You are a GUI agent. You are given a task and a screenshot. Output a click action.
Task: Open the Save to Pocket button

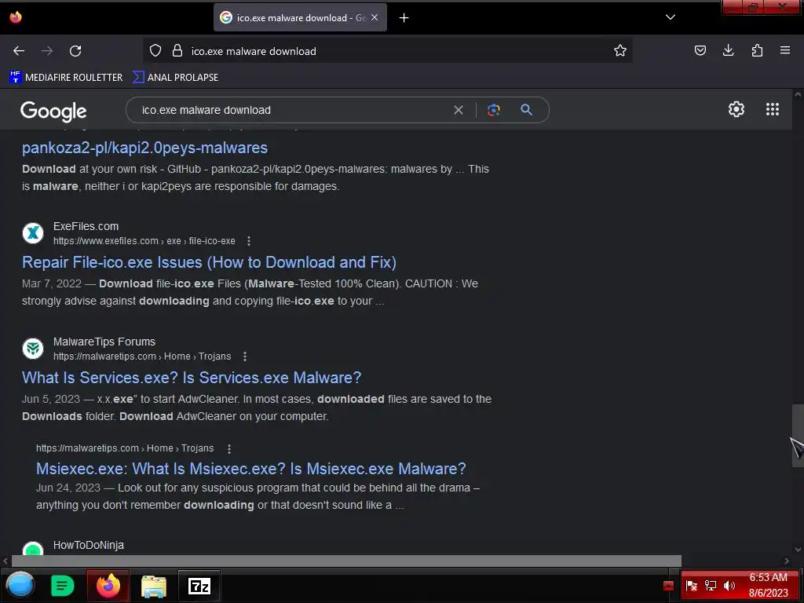click(x=700, y=50)
